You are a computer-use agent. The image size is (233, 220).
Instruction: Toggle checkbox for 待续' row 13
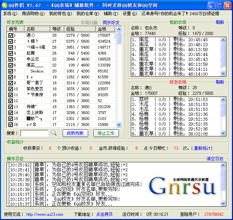(10, 107)
